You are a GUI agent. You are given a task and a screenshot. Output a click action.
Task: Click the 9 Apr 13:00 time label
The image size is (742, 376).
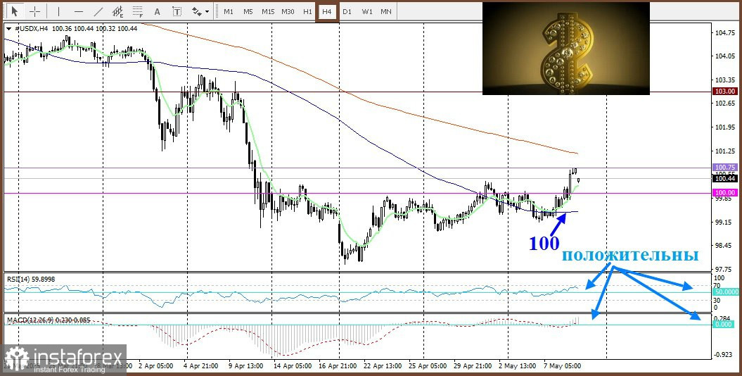(x=247, y=366)
